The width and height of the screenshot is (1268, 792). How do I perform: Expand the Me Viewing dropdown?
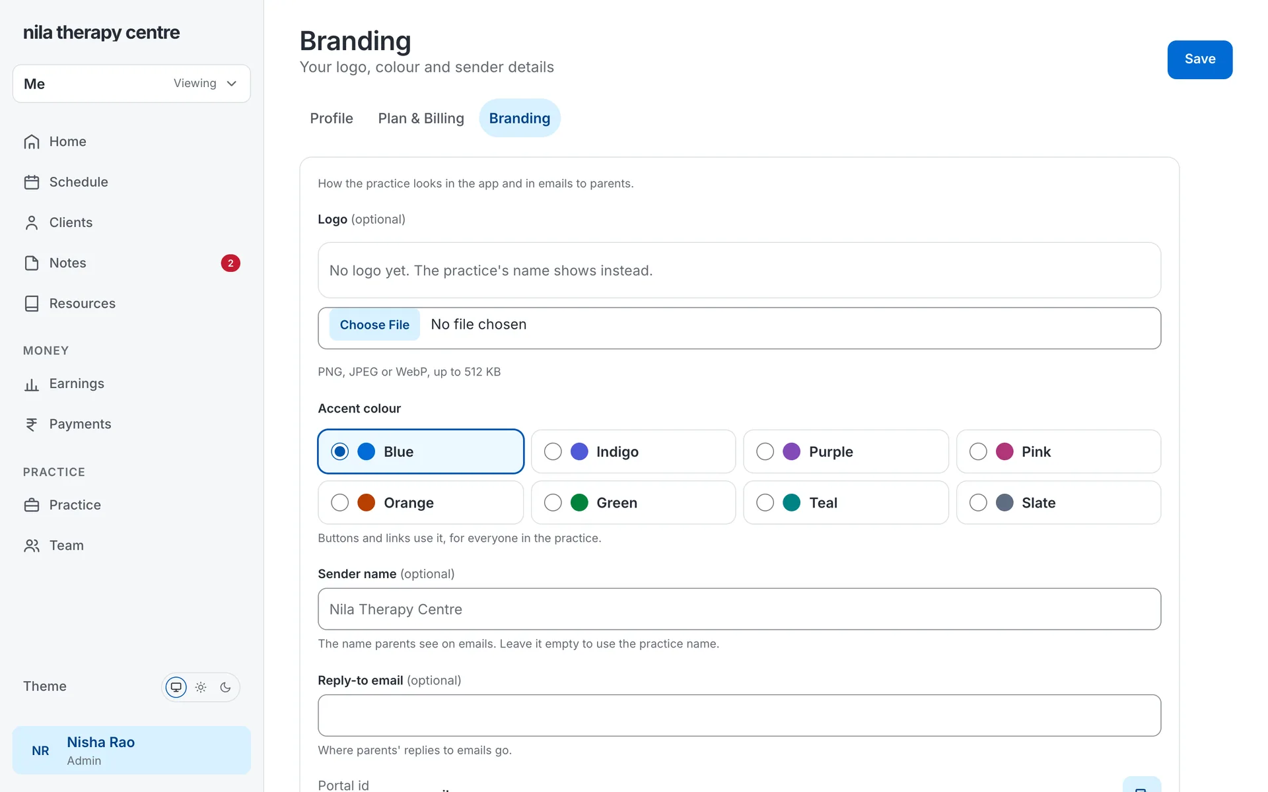[131, 84]
